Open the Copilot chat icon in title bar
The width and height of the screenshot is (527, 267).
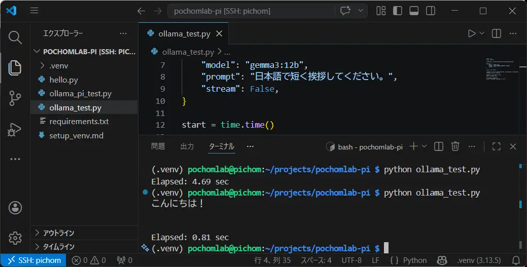point(345,11)
